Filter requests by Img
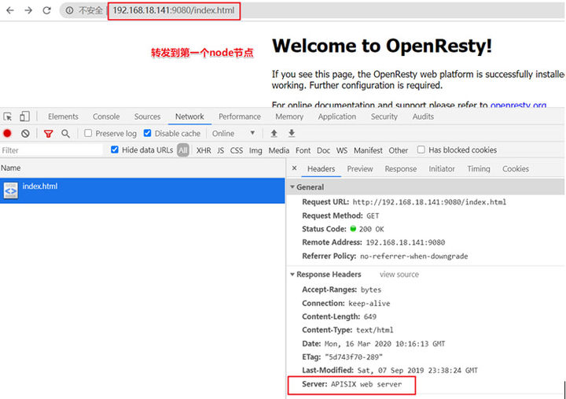The image size is (566, 399). (255, 150)
